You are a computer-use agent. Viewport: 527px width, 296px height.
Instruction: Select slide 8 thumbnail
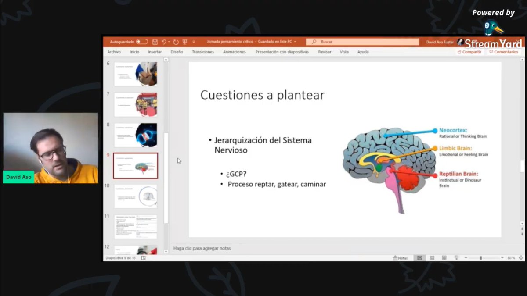[135, 135]
